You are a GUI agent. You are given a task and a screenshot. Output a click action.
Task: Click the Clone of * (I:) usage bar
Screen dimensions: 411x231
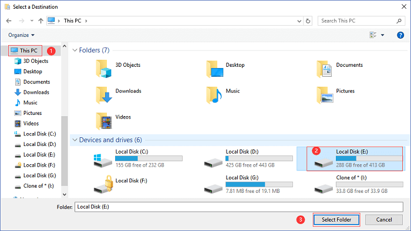click(369, 185)
